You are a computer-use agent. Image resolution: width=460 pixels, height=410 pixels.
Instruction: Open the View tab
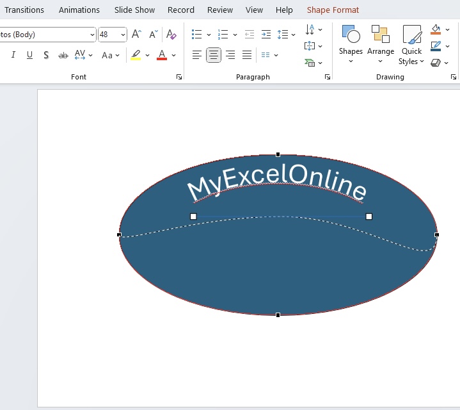(254, 10)
